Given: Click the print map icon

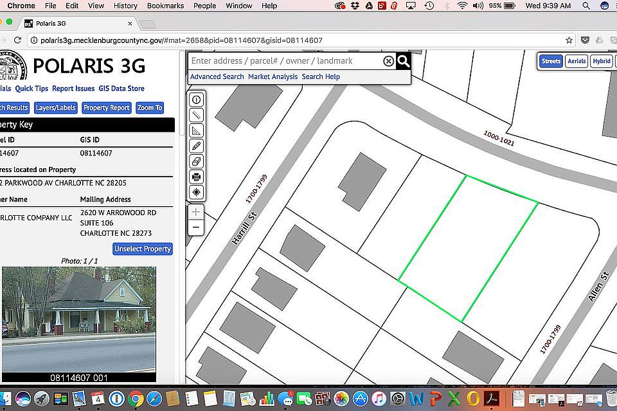Looking at the screenshot, I should click(197, 177).
